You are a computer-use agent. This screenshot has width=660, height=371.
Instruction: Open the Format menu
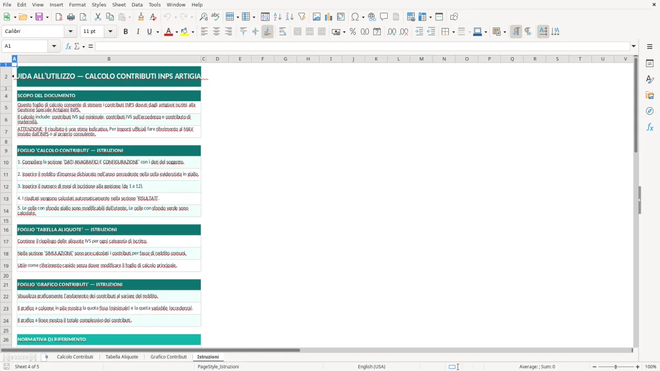point(77,4)
